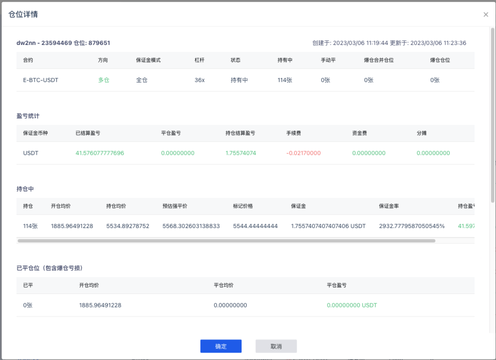Click the 创建于 2023/03/06 11:19:44 timestamp
Viewport: 496px width, 360px height.
tap(350, 43)
